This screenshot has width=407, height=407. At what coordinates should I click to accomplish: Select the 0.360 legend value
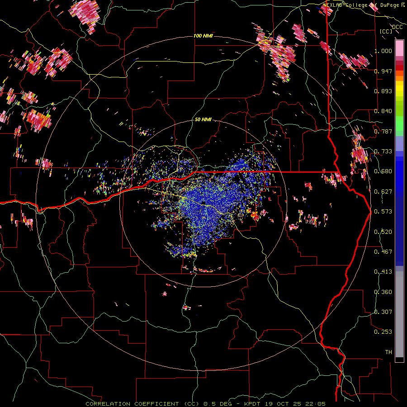pyautogui.click(x=383, y=292)
